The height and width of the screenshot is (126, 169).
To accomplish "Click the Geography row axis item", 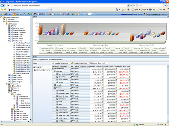I will pyautogui.click(x=42, y=67).
